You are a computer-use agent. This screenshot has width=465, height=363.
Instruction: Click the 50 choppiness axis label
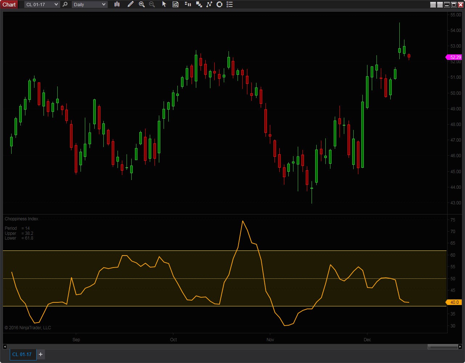(453, 278)
